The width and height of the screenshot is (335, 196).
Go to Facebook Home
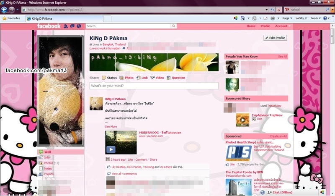tap(251, 26)
